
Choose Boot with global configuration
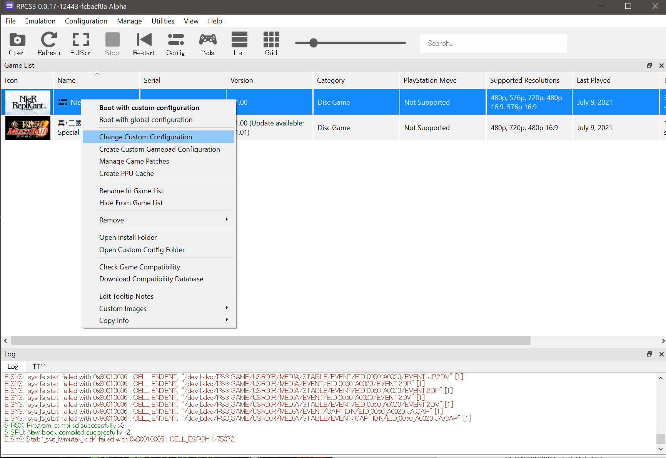(159, 120)
